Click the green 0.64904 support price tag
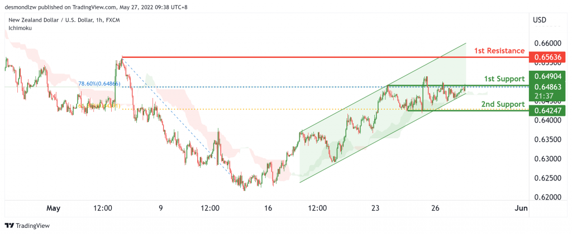 coord(547,76)
